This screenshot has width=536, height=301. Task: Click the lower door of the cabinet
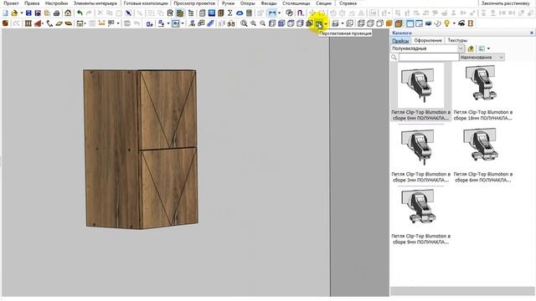(169, 187)
